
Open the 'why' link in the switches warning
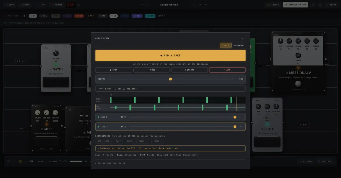[176, 148]
